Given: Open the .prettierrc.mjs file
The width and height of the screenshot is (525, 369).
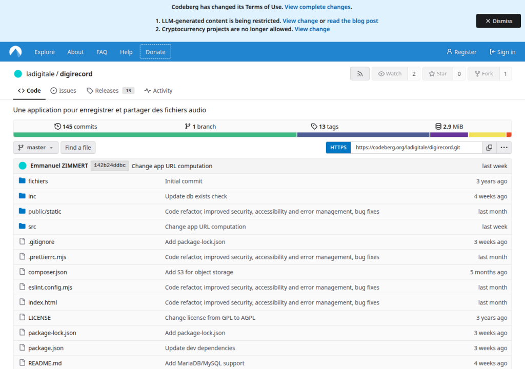Looking at the screenshot, I should click(x=47, y=257).
